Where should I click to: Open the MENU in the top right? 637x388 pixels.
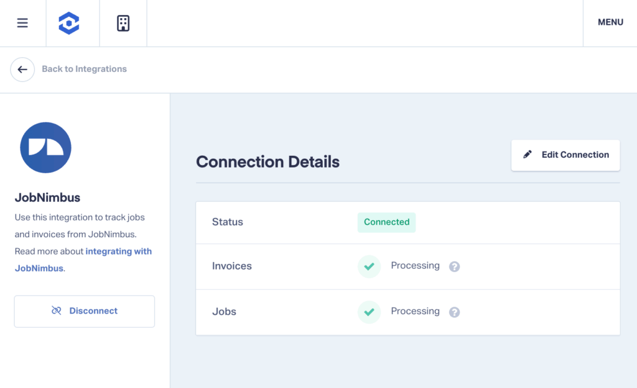click(610, 22)
